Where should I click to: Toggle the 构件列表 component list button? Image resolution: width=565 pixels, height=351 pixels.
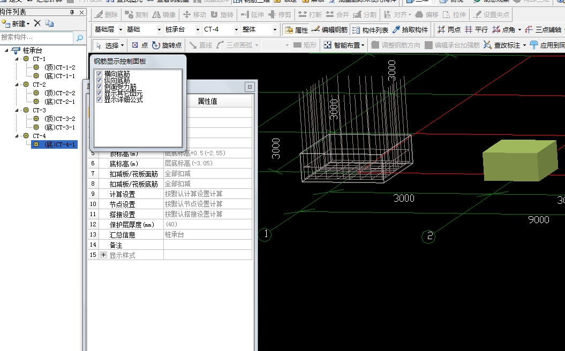click(370, 30)
